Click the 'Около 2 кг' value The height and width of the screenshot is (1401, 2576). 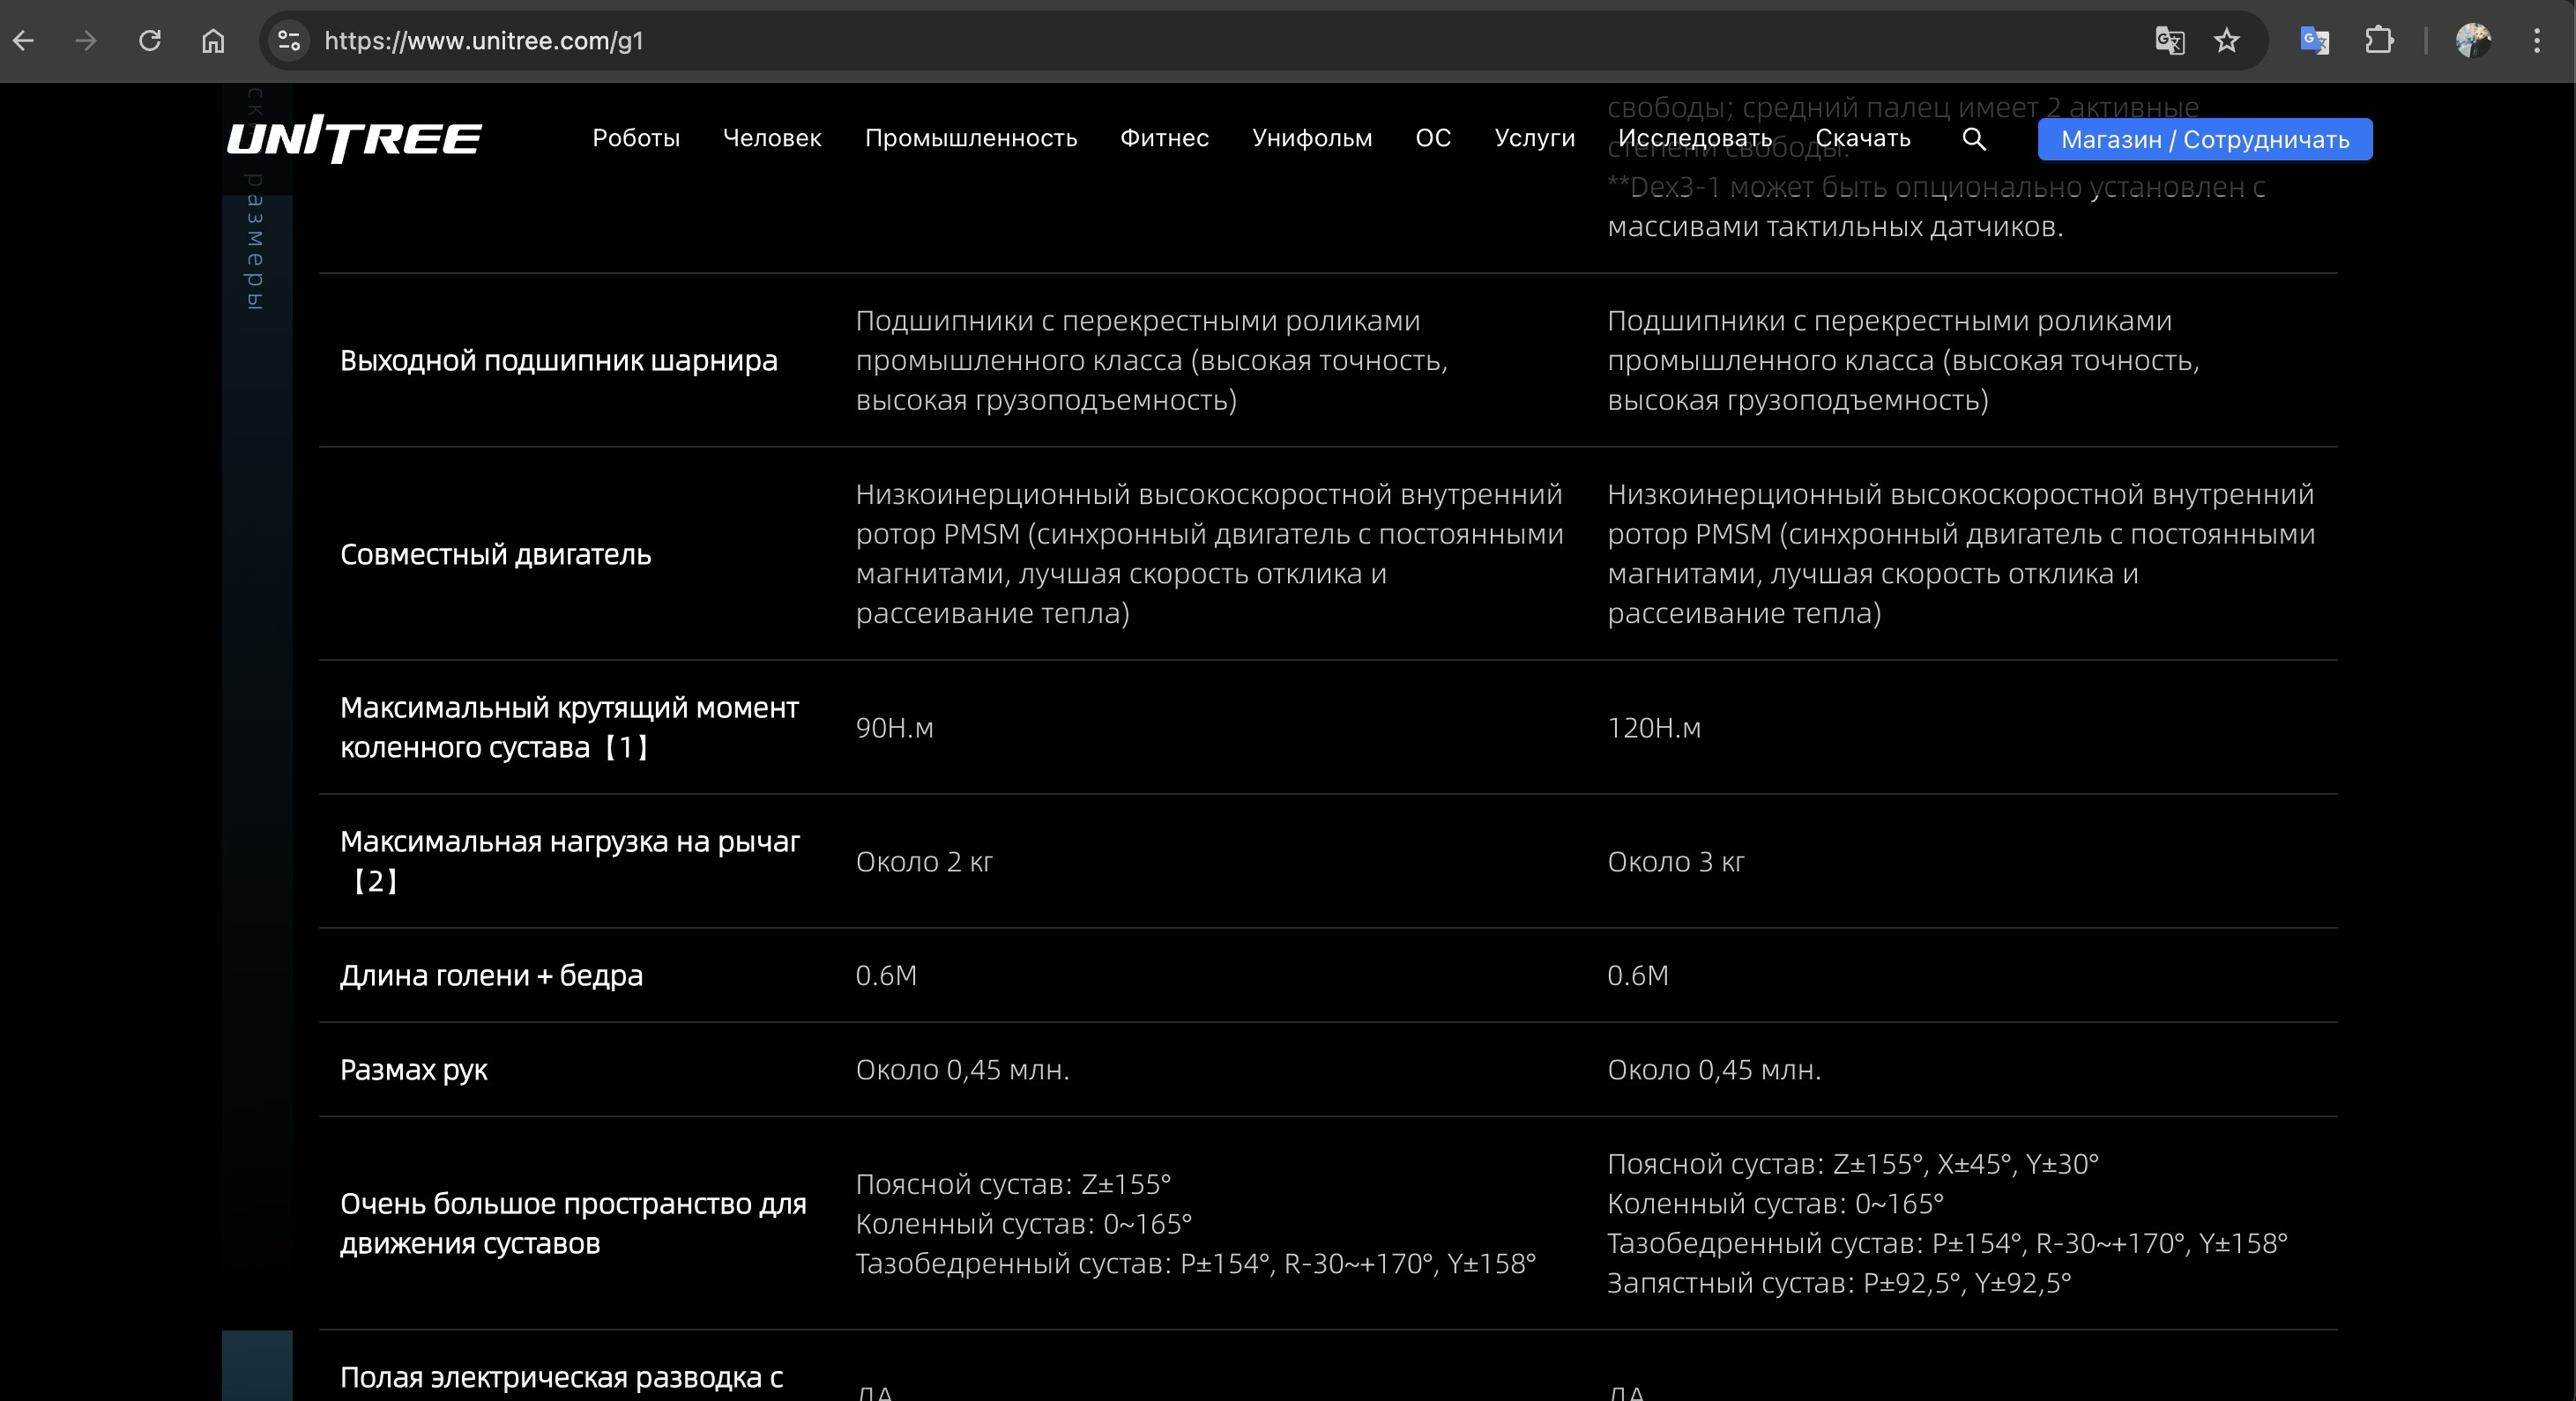924,862
